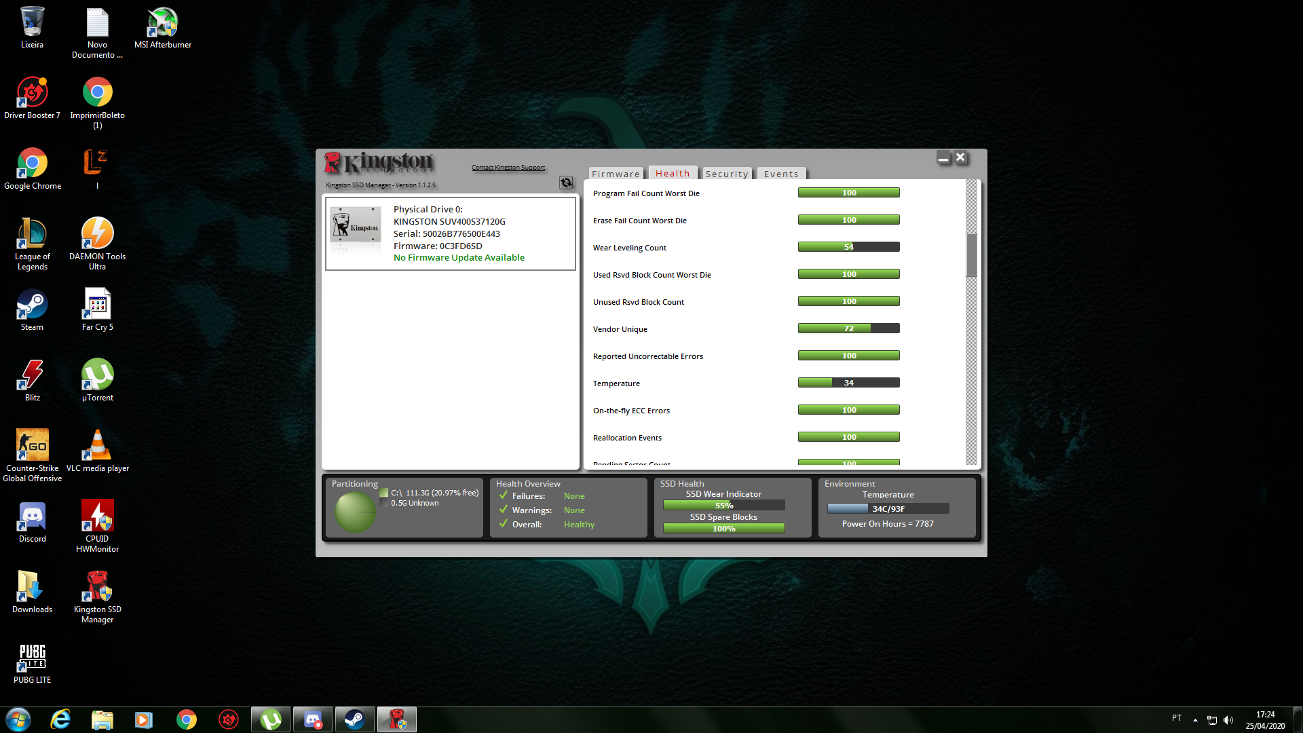Select the Blitz desktop icon
This screenshot has height=733, width=1303.
[32, 381]
